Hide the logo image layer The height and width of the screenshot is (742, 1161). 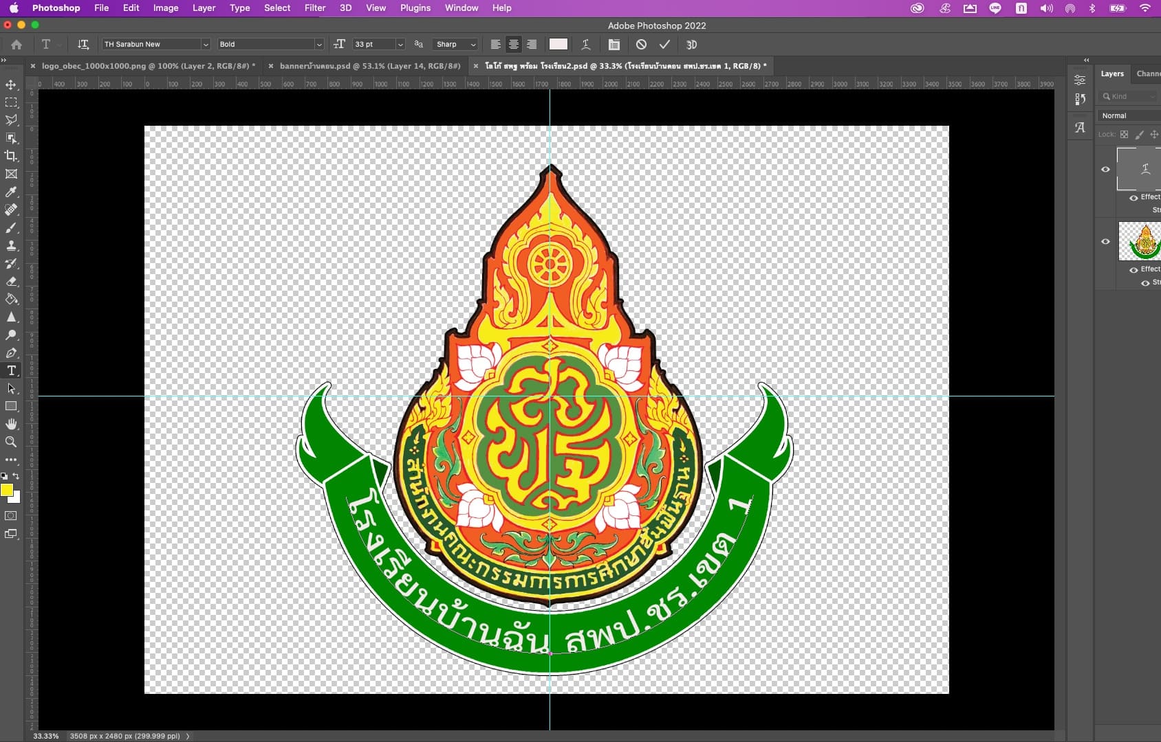coord(1105,241)
